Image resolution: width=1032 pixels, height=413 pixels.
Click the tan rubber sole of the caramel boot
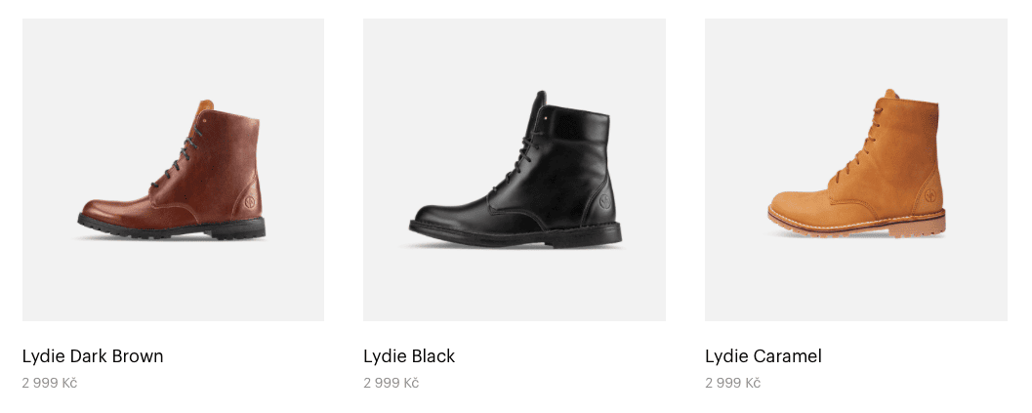856,226
